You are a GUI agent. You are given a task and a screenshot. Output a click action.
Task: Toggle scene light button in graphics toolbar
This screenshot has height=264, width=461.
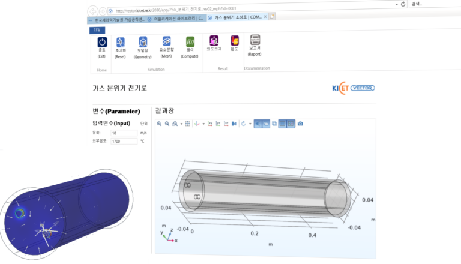point(258,124)
